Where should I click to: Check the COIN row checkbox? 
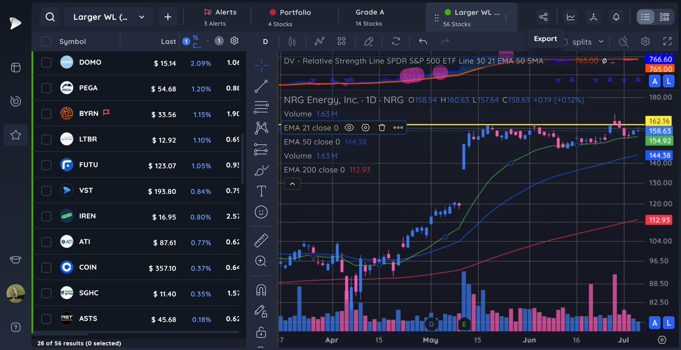[47, 267]
